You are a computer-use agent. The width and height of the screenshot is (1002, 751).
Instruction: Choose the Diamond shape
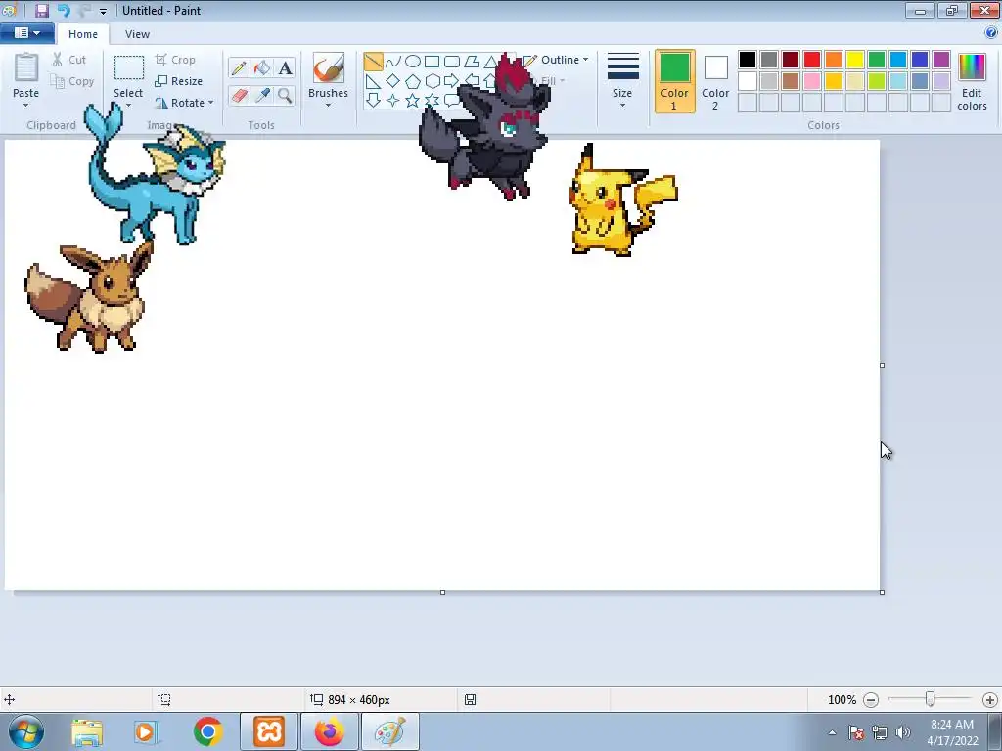point(393,81)
